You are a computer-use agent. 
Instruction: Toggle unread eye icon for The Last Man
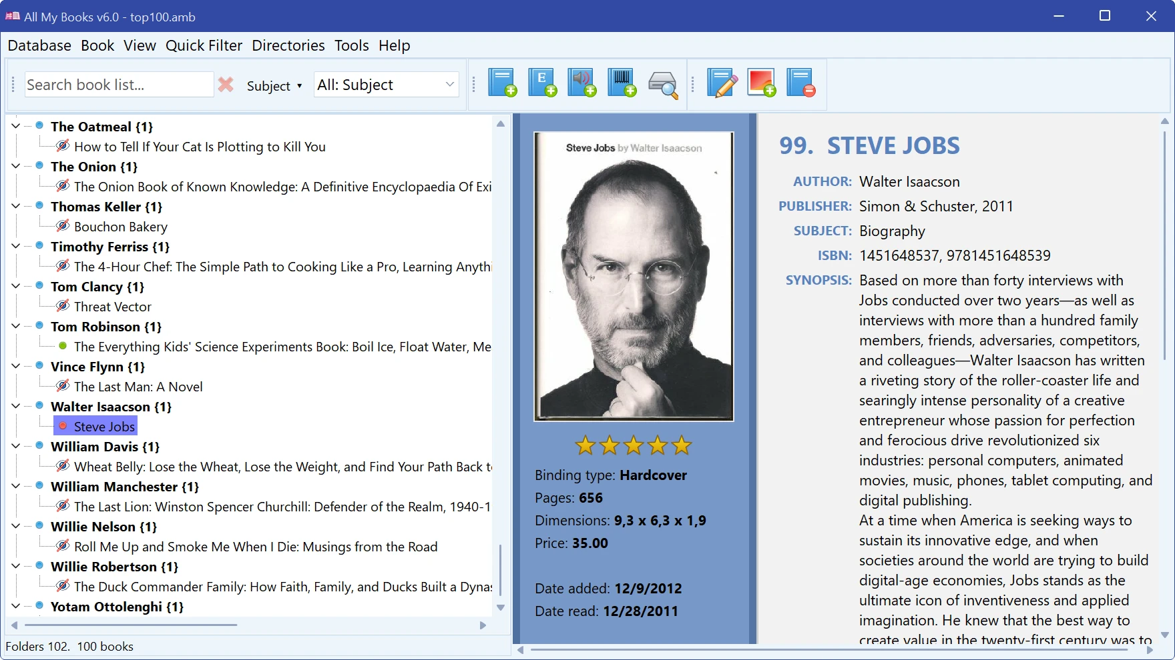63,385
